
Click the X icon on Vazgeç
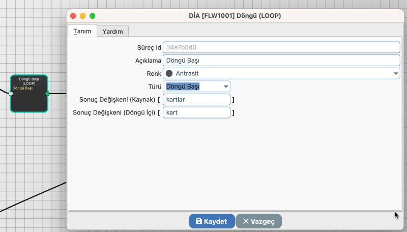click(246, 221)
